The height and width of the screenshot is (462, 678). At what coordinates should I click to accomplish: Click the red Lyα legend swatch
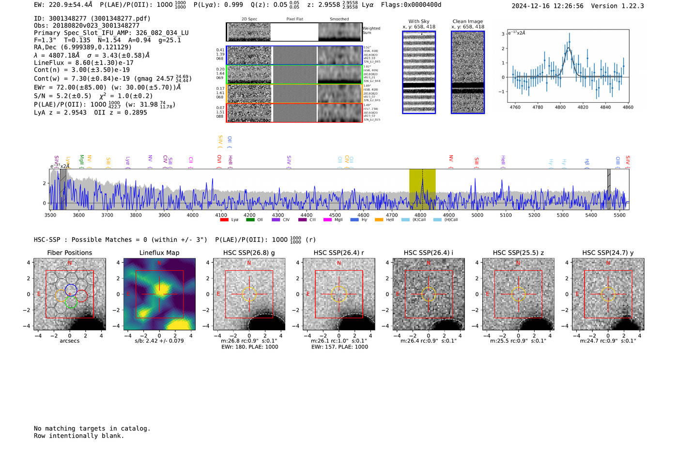(x=224, y=220)
